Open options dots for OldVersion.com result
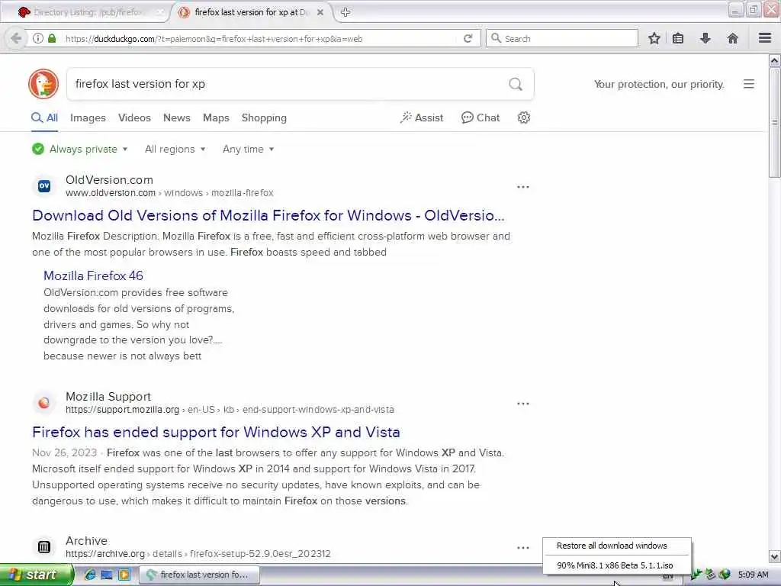The width and height of the screenshot is (781, 586). point(523,187)
